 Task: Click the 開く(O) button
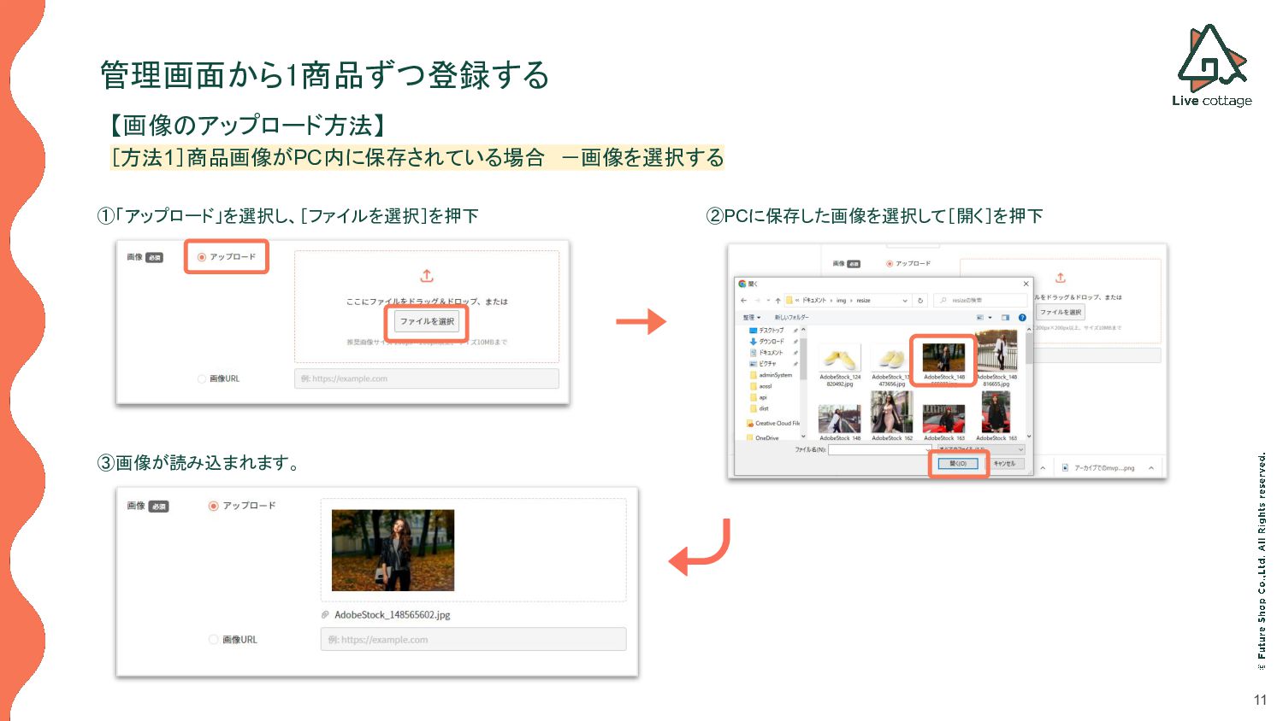tap(958, 463)
